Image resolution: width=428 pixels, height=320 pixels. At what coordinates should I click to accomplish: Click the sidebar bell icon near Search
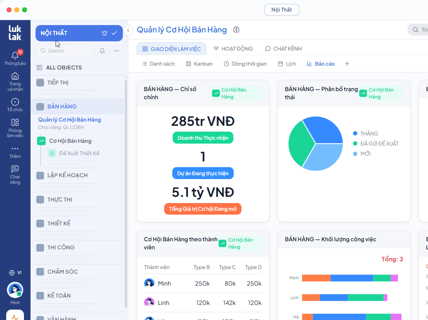tap(102, 51)
